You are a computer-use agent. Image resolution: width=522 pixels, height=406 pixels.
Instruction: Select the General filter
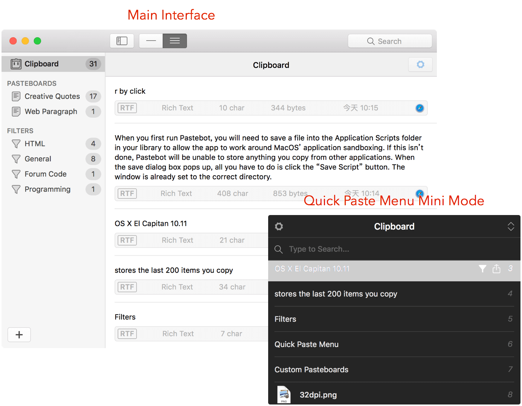[53, 159]
